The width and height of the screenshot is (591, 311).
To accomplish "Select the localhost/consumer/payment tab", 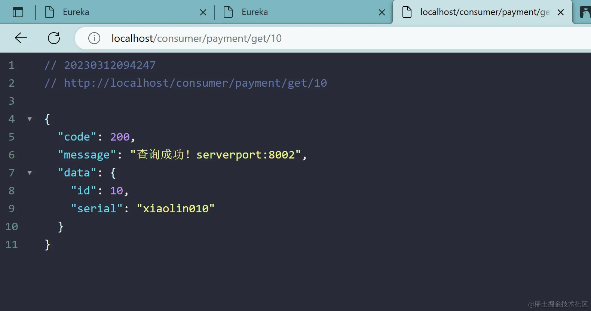I will pos(483,12).
